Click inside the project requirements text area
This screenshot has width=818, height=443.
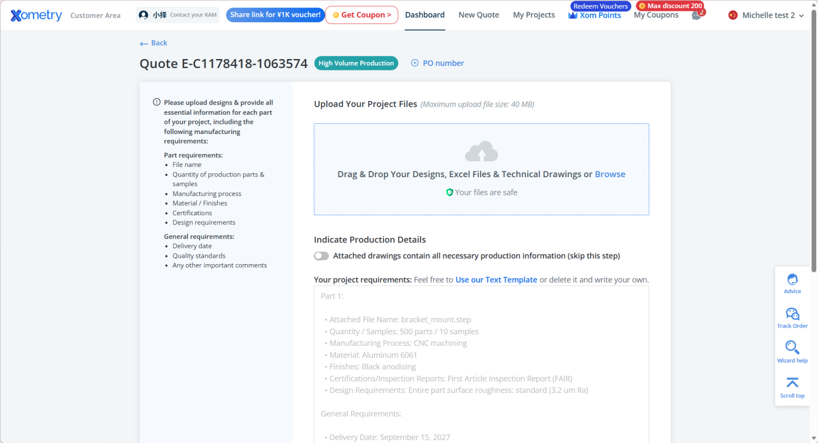(481, 363)
